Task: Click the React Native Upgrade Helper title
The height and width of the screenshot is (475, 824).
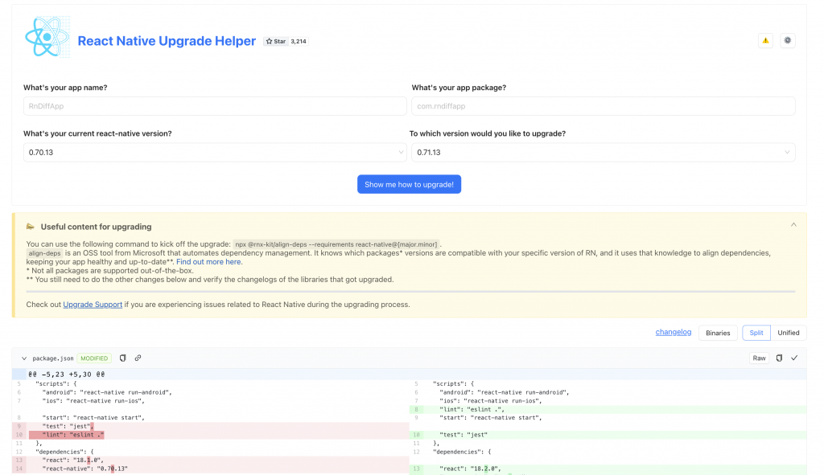Action: [x=167, y=41]
